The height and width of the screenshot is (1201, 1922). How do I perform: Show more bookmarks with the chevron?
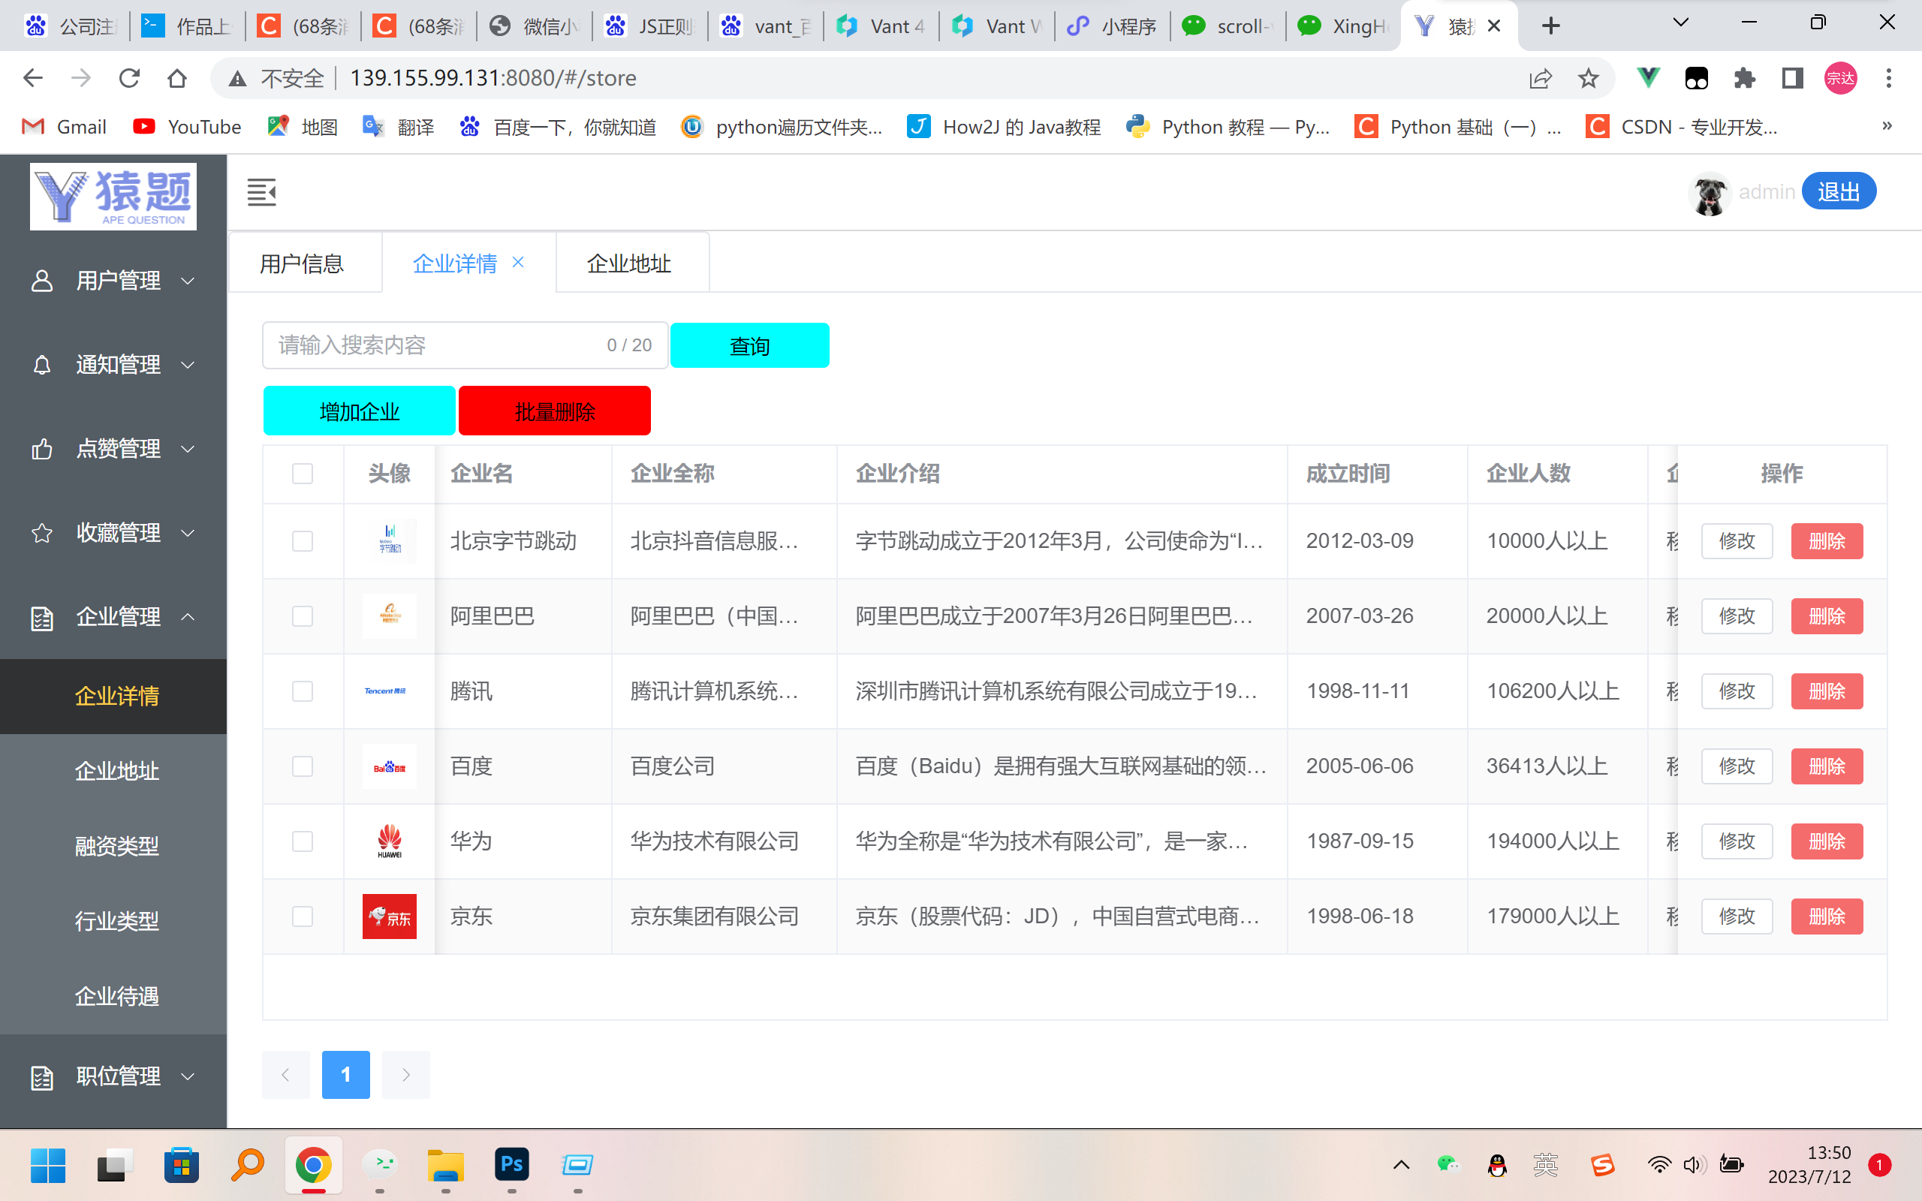click(x=1887, y=126)
